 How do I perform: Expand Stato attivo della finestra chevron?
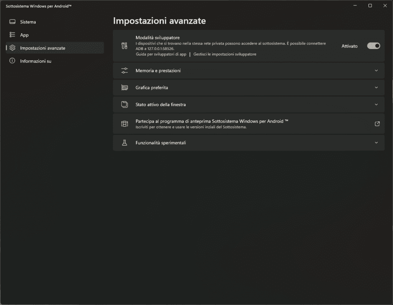pyautogui.click(x=376, y=104)
